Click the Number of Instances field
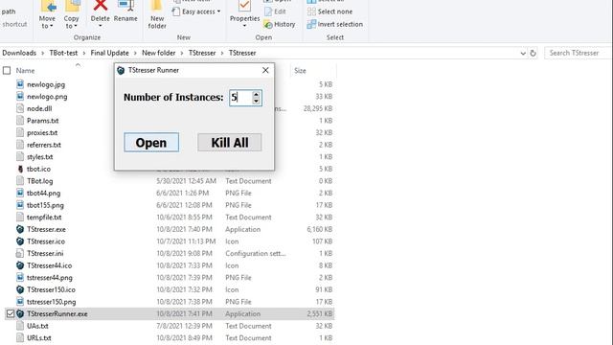The width and height of the screenshot is (613, 345). tap(240, 98)
